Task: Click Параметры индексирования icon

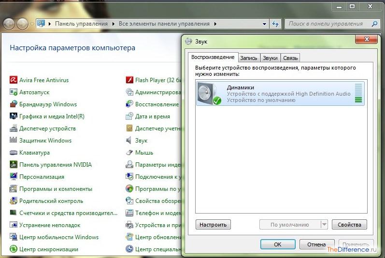Action: 129,164
